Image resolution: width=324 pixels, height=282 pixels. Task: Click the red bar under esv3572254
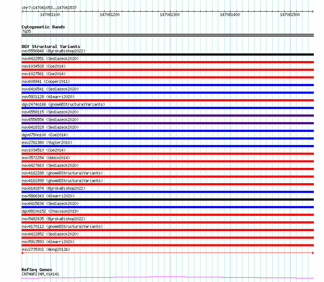pyautogui.click(x=167, y=161)
